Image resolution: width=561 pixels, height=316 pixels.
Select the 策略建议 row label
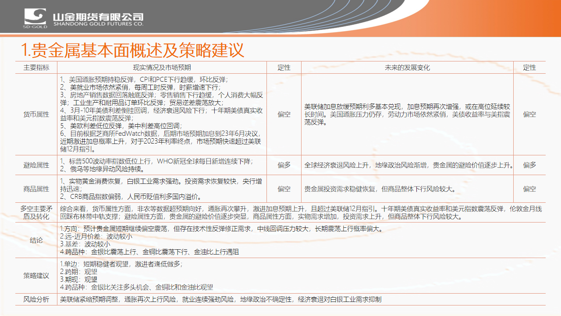click(36, 276)
